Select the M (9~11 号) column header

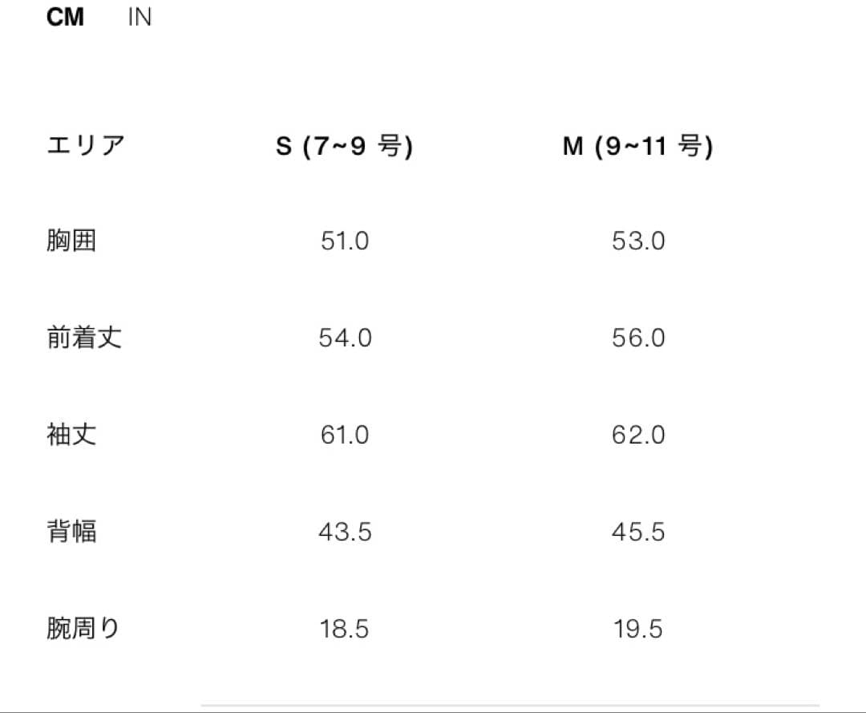click(639, 145)
